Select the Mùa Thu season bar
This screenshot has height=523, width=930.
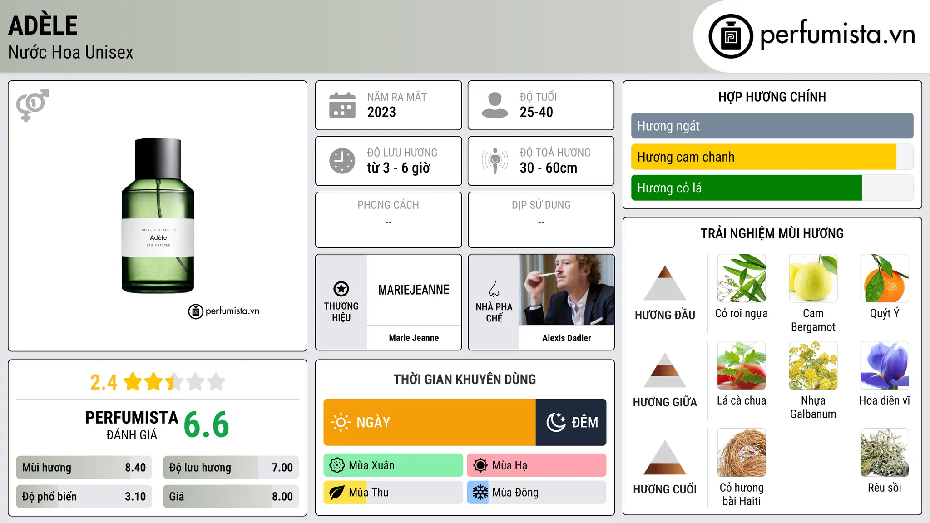[393, 493]
